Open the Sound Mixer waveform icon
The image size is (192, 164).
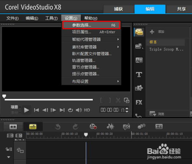click(111, 127)
